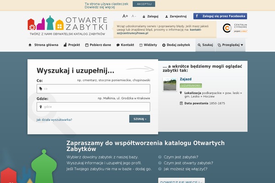This screenshot has height=183, width=275.
Task: Click the 'Wyszukaj i uzupełnij...' heading
Action: point(76,71)
